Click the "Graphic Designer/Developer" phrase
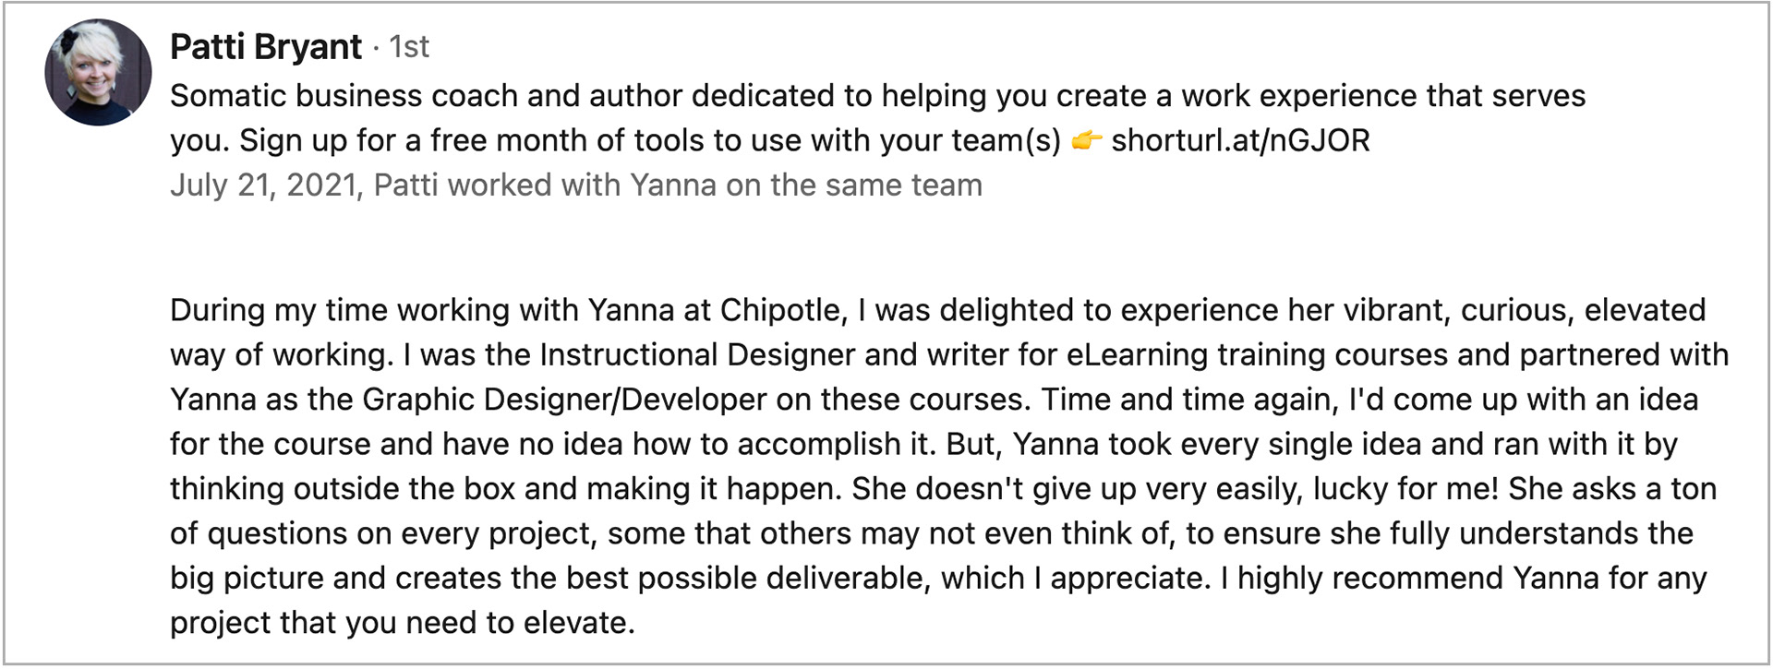Image resolution: width=1773 pixels, height=669 pixels. point(564,400)
